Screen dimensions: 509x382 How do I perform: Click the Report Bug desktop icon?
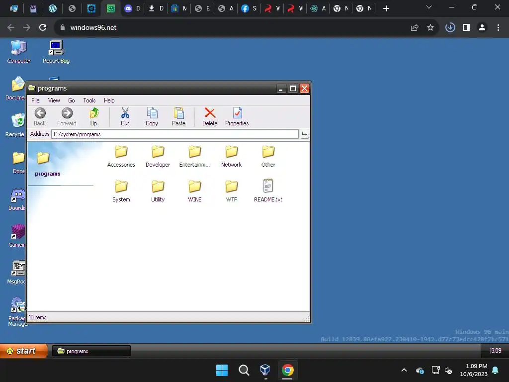pos(56,52)
